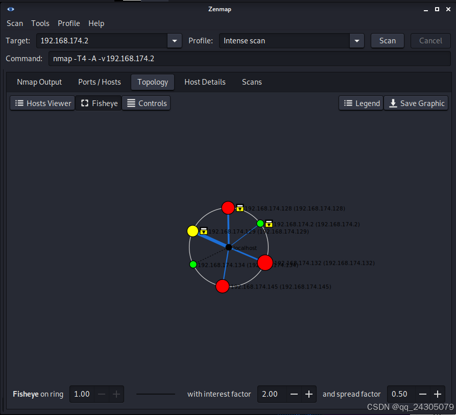Close the Zenmap window
Screen dimensions: 456x415
click(448, 9)
